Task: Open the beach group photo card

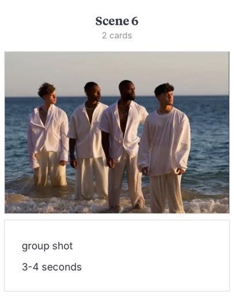Action: coord(117,132)
